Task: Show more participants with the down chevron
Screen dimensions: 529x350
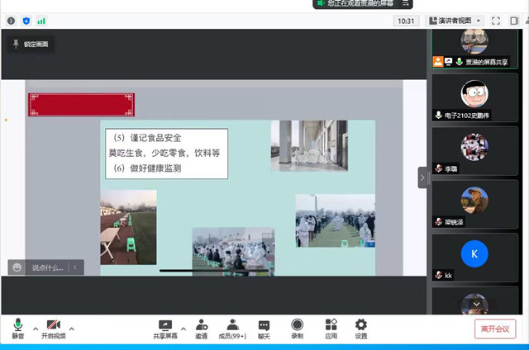Action: tap(476, 304)
